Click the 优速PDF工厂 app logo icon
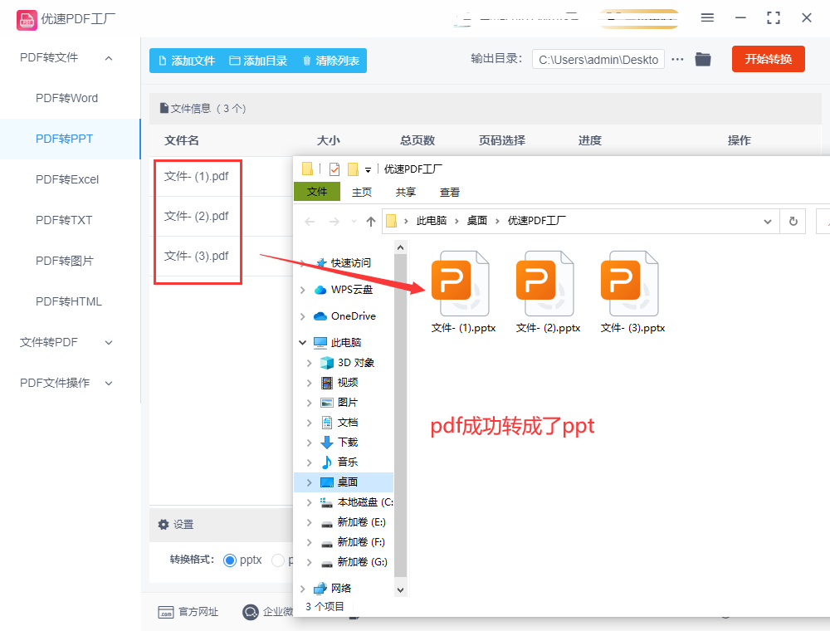The image size is (830, 631). click(27, 20)
